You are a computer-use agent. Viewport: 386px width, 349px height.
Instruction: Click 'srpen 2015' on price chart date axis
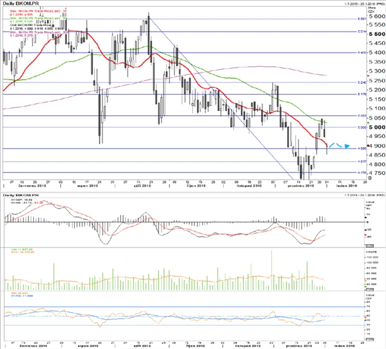click(87, 186)
